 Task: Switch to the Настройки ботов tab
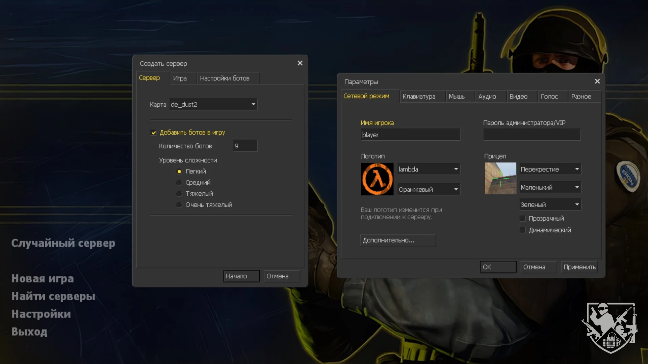pyautogui.click(x=225, y=78)
